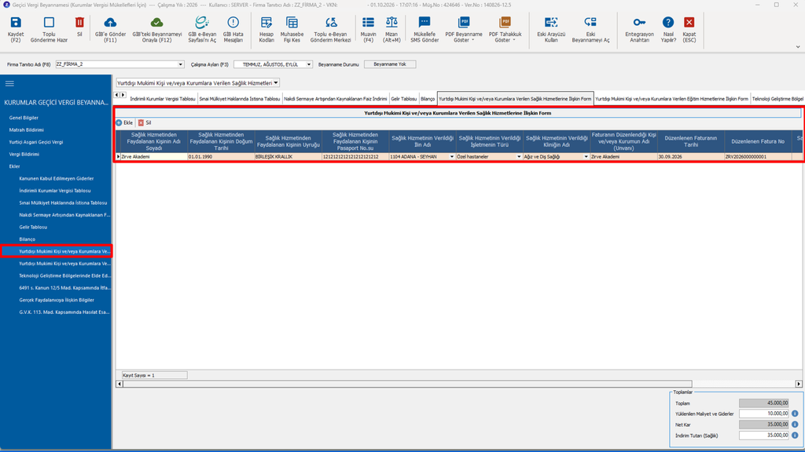Click PDF Beyanname Göster icon
805x452 pixels.
click(x=464, y=23)
